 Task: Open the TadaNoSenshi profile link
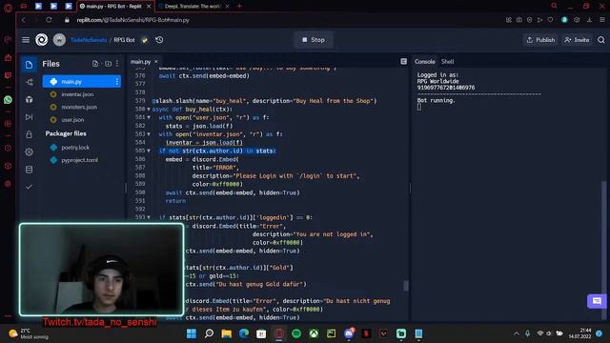tap(89, 40)
